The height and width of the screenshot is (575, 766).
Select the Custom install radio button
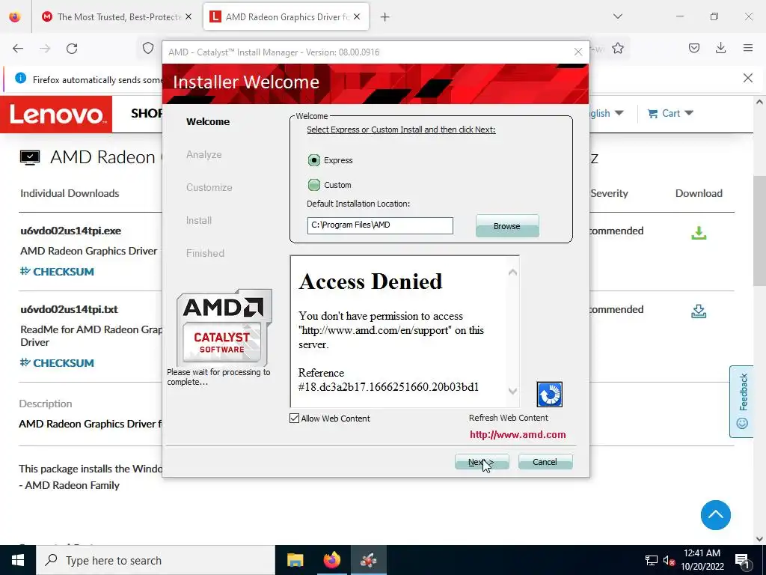pyautogui.click(x=314, y=185)
